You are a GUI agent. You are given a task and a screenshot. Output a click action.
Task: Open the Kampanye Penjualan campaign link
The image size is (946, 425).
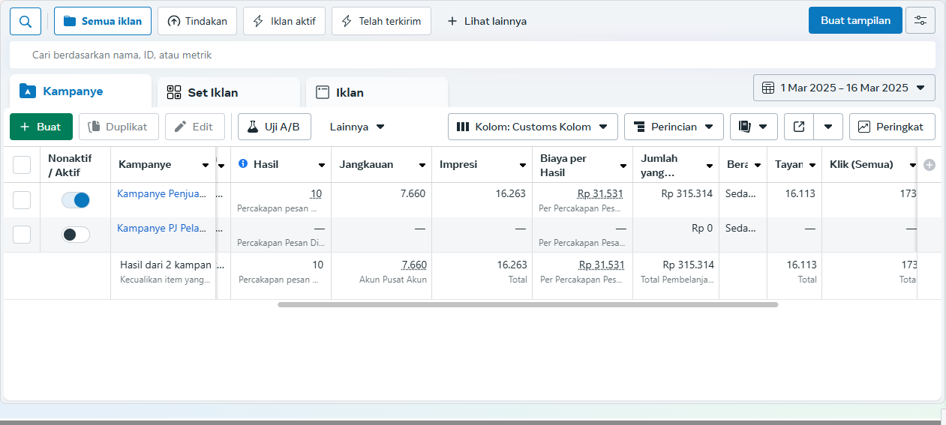point(161,193)
